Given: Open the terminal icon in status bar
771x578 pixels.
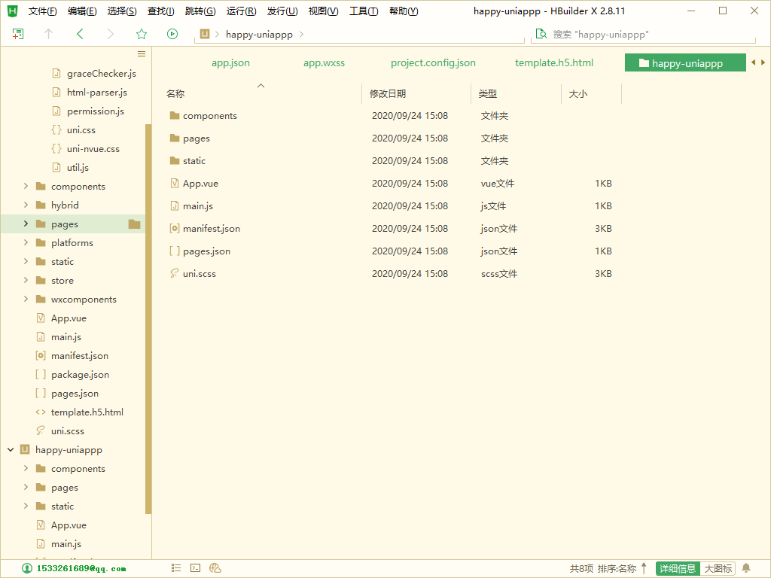Looking at the screenshot, I should point(195,568).
